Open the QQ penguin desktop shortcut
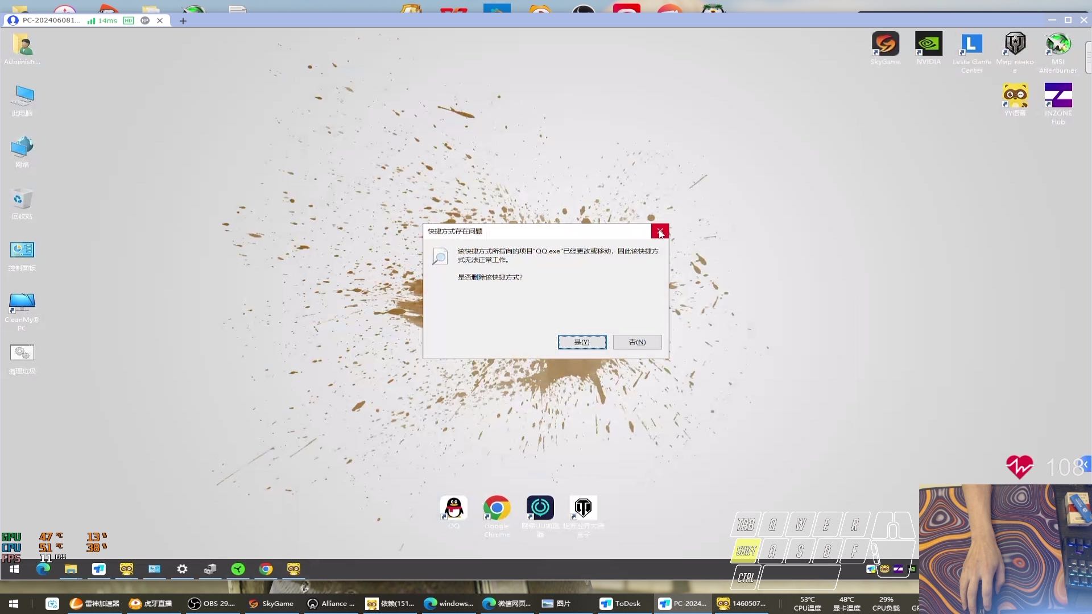The height and width of the screenshot is (614, 1092). tap(454, 508)
